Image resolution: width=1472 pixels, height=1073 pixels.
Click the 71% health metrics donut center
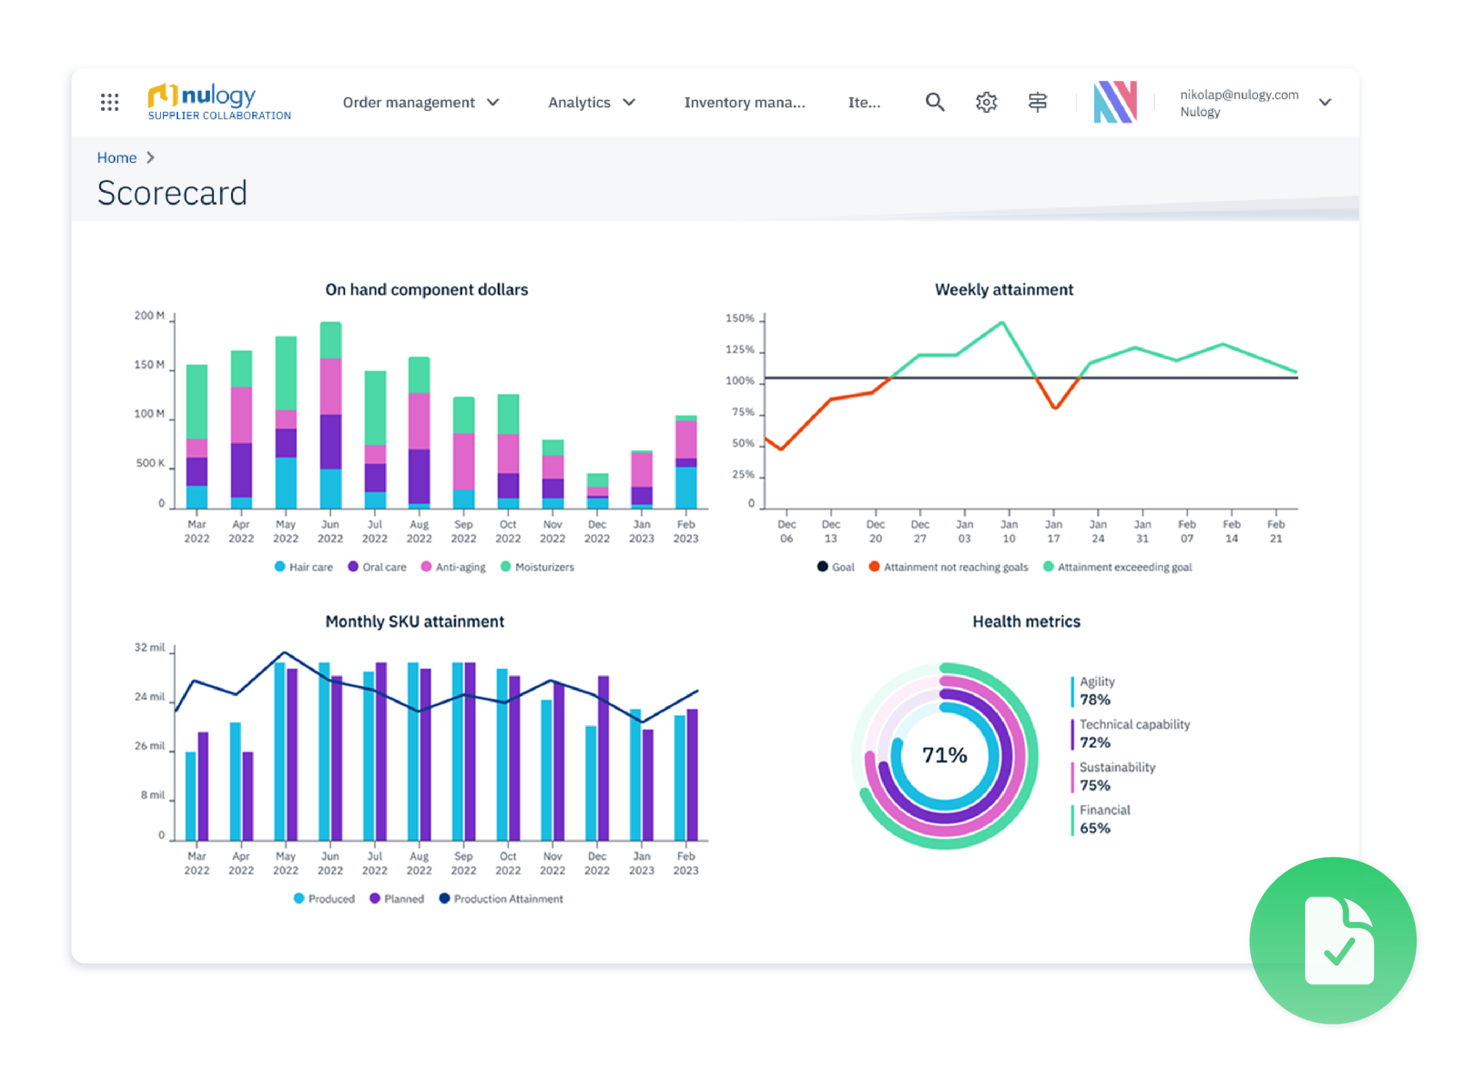point(944,755)
